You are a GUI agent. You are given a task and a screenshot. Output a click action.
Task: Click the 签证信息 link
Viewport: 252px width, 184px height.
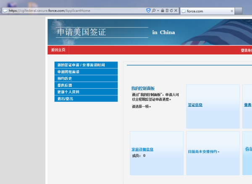pyautogui.click(x=195, y=105)
